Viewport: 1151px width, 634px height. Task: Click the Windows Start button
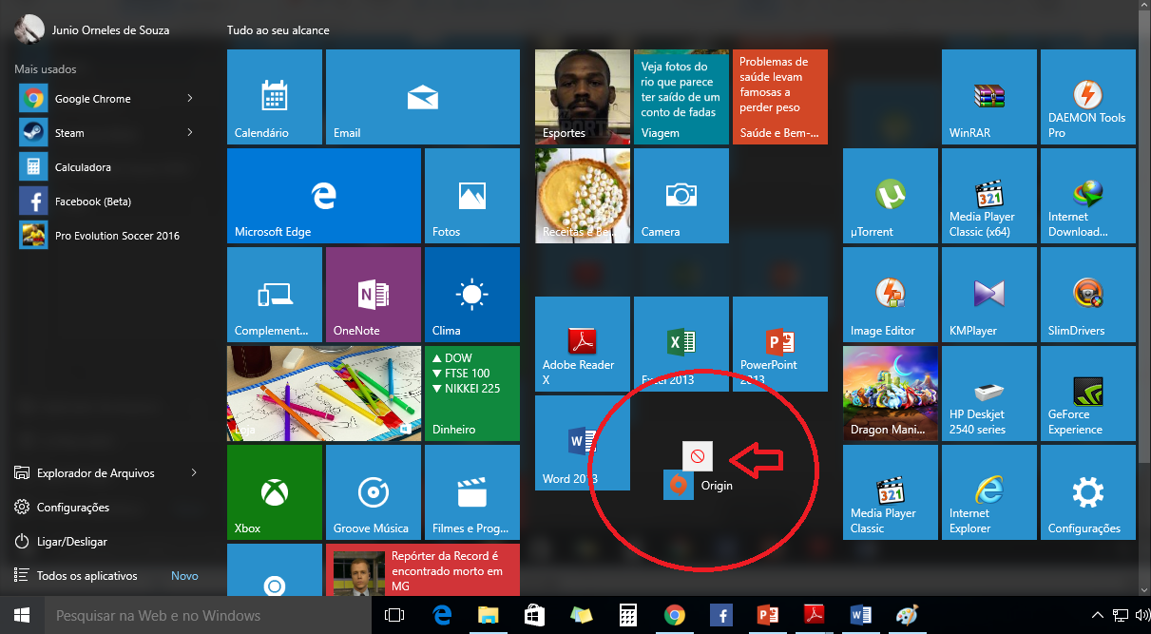pyautogui.click(x=22, y=615)
